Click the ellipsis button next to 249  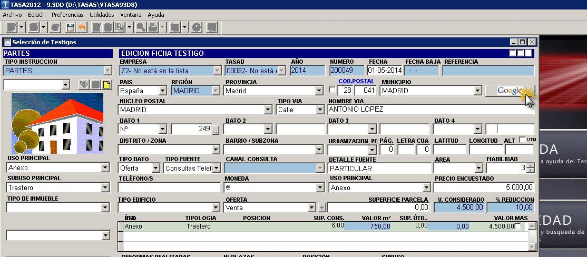pos(216,130)
